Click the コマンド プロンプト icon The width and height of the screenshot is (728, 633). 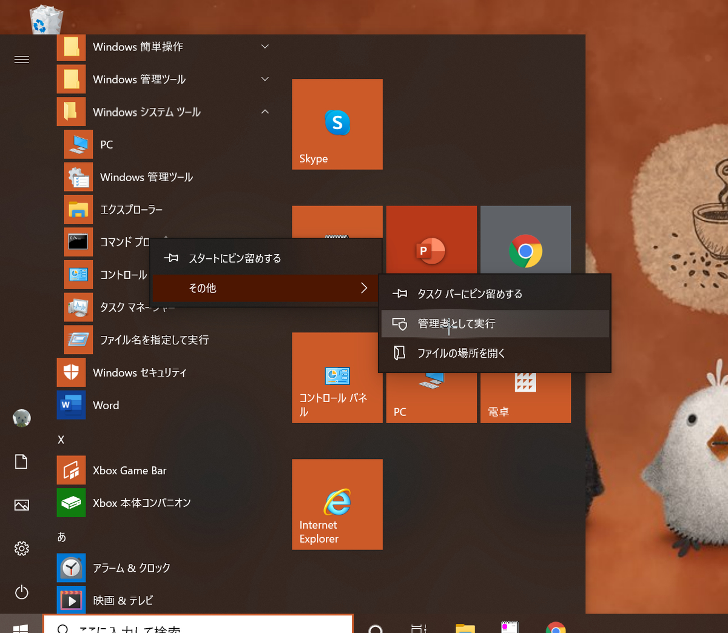click(78, 242)
